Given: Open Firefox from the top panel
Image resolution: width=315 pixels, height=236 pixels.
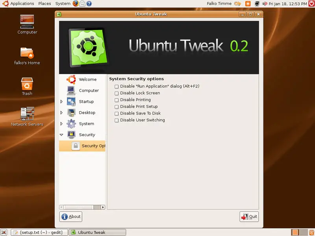Looking at the screenshot, I should point(76,4).
